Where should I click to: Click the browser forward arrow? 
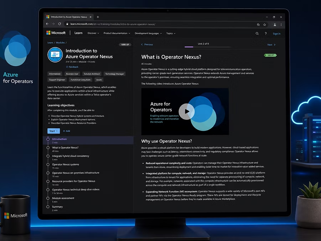[x=53, y=24]
